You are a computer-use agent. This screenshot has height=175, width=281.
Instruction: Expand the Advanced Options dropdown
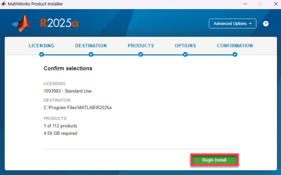232,24
